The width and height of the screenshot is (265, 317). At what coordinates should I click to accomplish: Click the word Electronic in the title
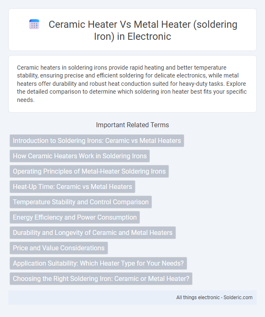point(149,36)
